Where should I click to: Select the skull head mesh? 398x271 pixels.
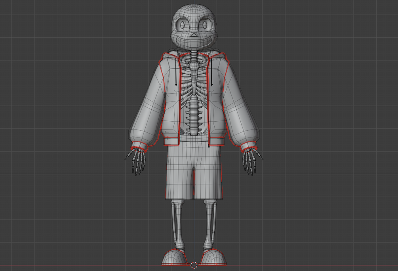[194, 28]
